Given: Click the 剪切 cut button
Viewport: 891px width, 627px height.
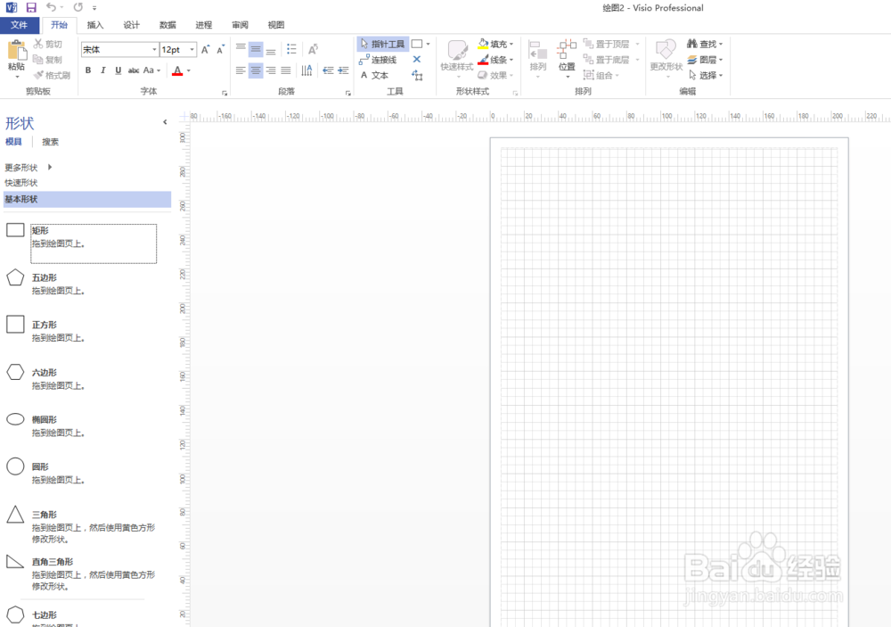Looking at the screenshot, I should tap(48, 44).
